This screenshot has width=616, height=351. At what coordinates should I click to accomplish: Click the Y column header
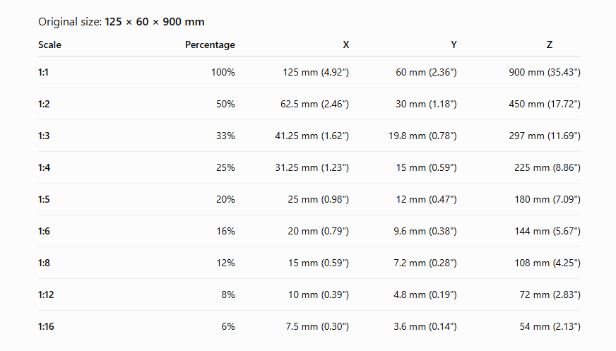click(x=454, y=44)
